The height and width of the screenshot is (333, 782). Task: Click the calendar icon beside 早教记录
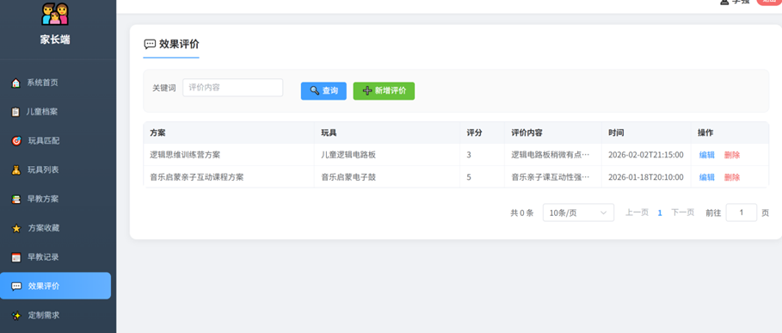(x=16, y=257)
